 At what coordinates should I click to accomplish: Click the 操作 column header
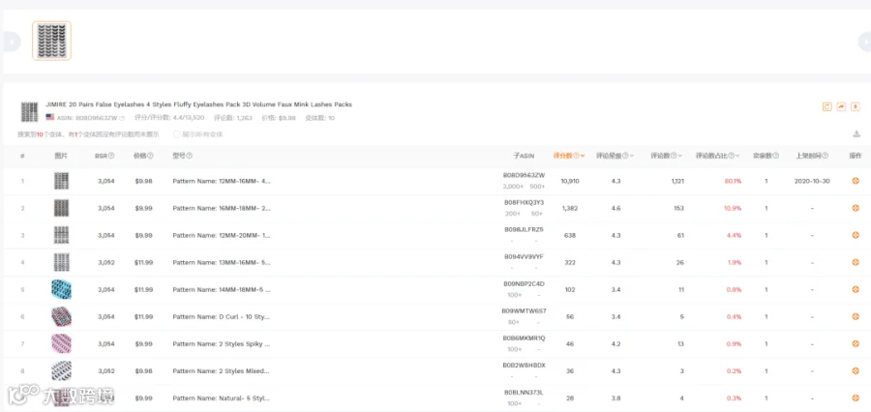(856, 156)
